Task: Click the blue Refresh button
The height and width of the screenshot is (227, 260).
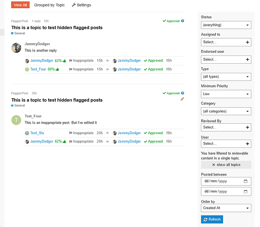Action: pyautogui.click(x=212, y=219)
